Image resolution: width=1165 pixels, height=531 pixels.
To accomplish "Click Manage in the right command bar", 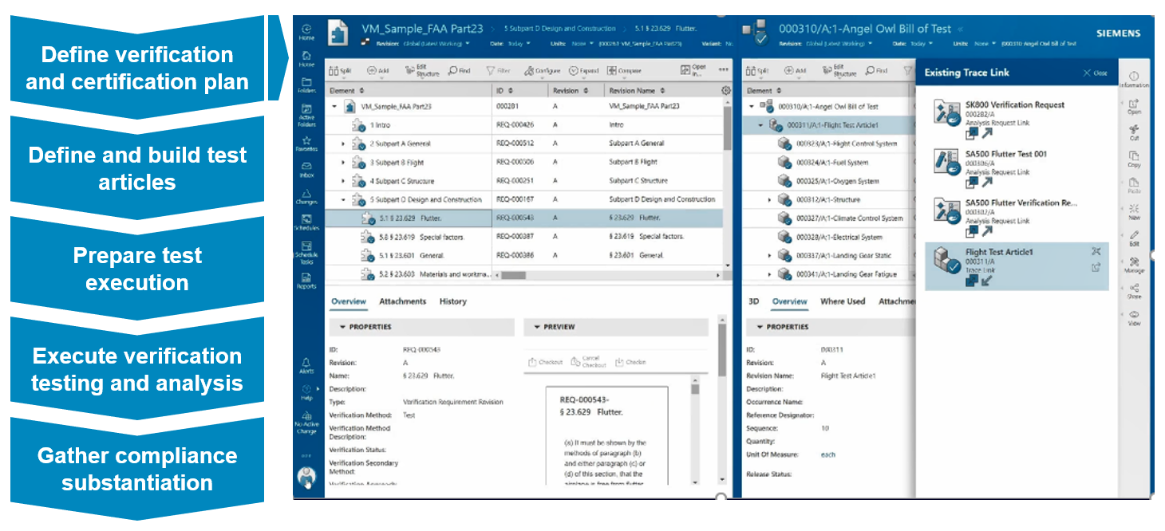I will (1134, 265).
